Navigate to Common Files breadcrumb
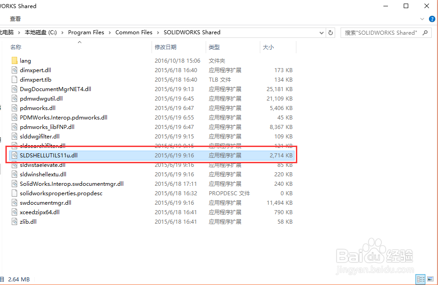 pyautogui.click(x=134, y=32)
